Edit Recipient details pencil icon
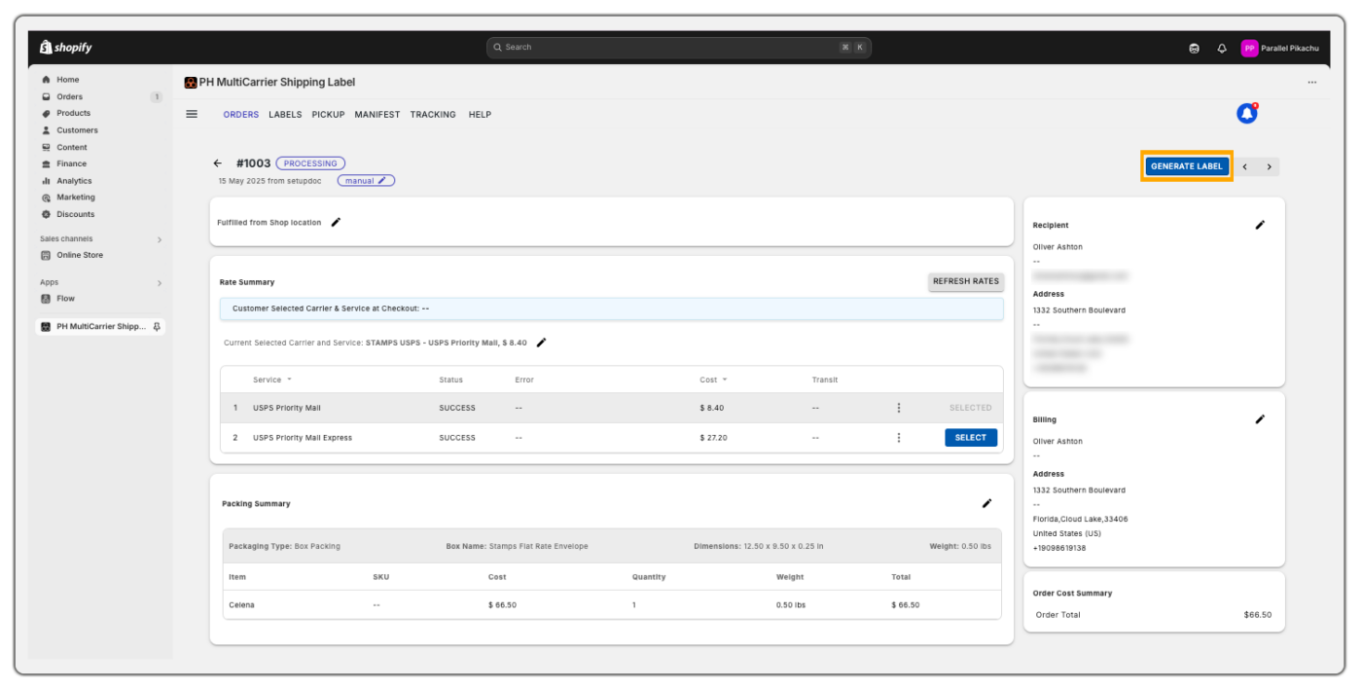The width and height of the screenshot is (1362, 689). click(x=1260, y=225)
